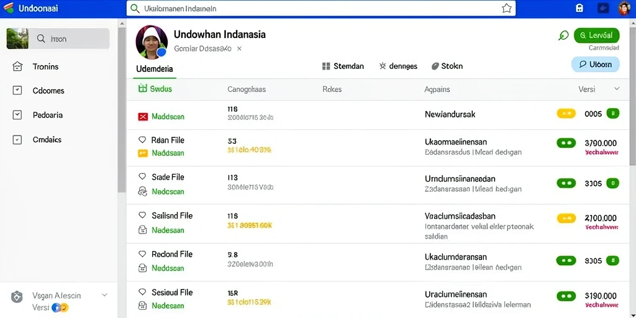Viewport: 636px width, 318px height.
Task: Toggle the Padoaria checkbox icon
Action: coord(17,115)
